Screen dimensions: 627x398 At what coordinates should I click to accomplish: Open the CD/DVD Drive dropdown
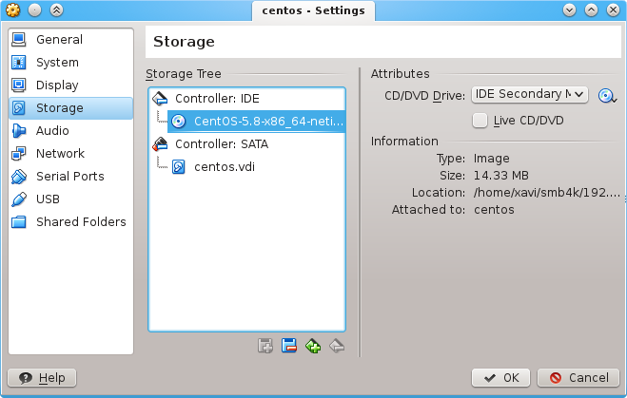[530, 95]
